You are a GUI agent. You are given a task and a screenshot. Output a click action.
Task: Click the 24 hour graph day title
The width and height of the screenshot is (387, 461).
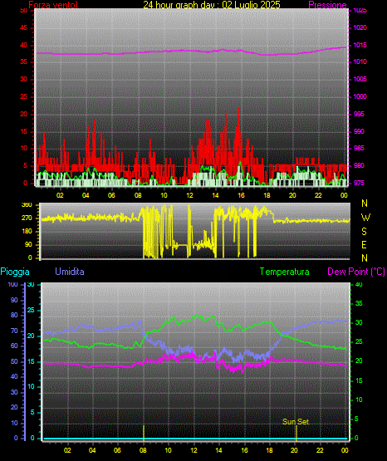pyautogui.click(x=212, y=5)
